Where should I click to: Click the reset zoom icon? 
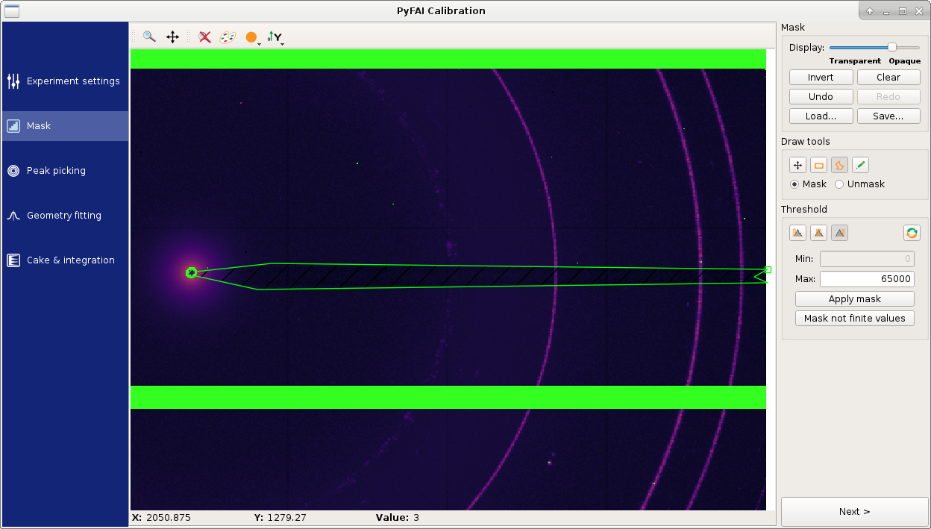205,37
